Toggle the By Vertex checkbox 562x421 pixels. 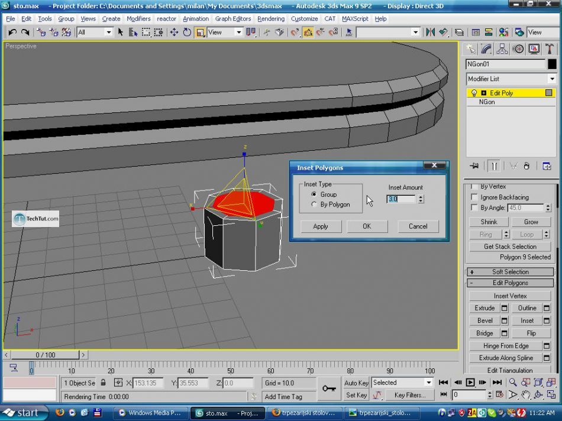click(x=474, y=186)
